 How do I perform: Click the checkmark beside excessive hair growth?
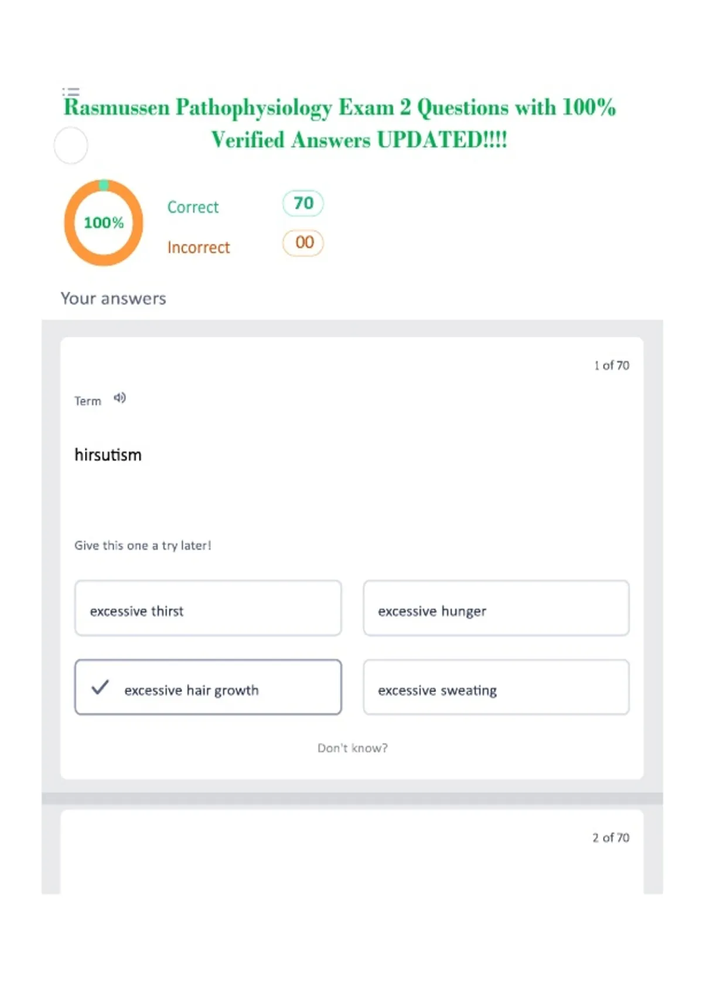click(100, 687)
